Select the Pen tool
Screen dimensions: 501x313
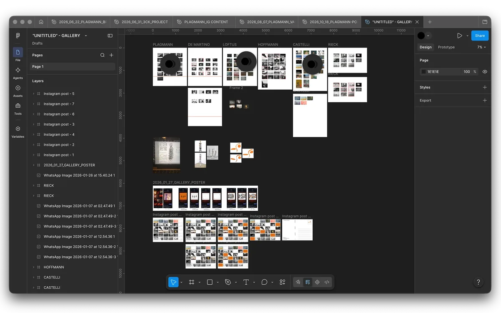tap(228, 282)
